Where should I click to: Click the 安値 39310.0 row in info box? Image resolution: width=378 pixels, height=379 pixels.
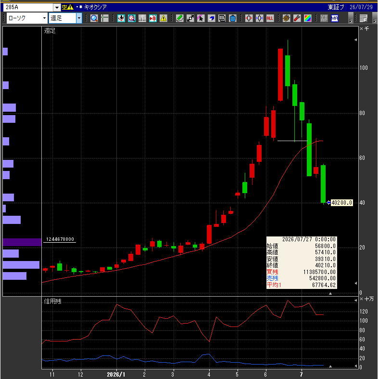(x=301, y=259)
